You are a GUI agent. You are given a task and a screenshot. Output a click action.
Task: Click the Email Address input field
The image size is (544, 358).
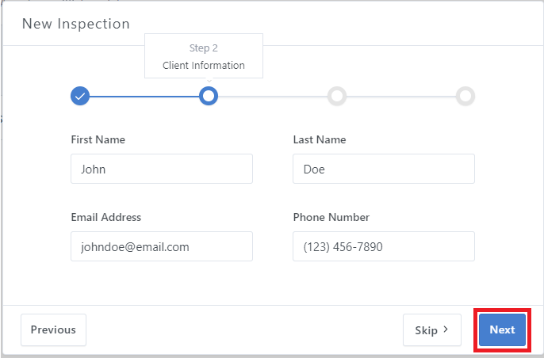tap(161, 246)
